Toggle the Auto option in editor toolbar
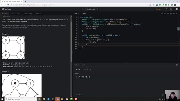Viewport: 180px width, 101px height. click(x=84, y=13)
